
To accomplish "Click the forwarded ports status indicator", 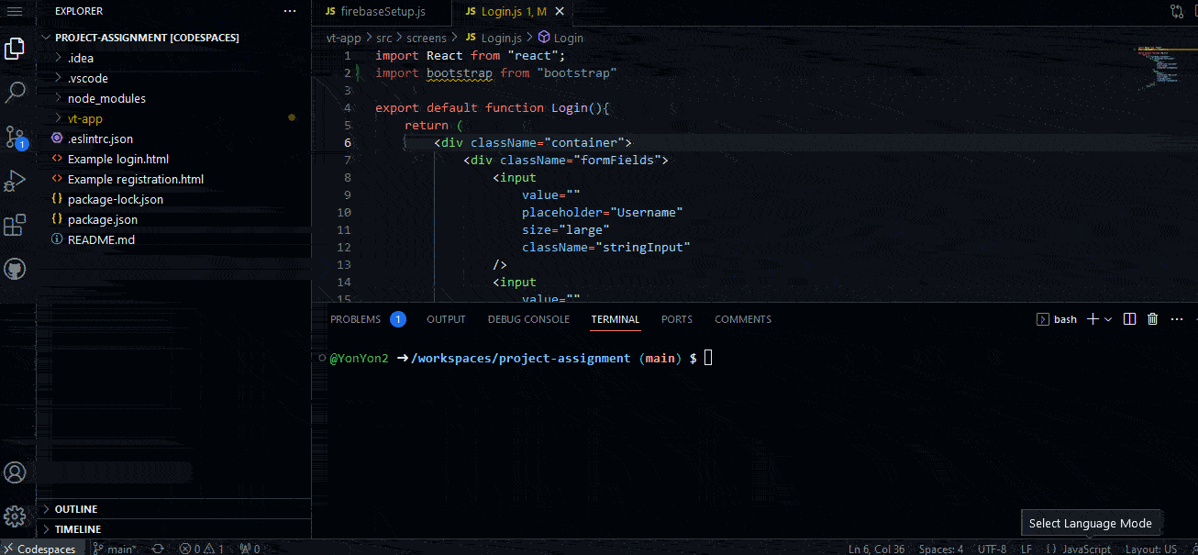I will pyautogui.click(x=250, y=549).
